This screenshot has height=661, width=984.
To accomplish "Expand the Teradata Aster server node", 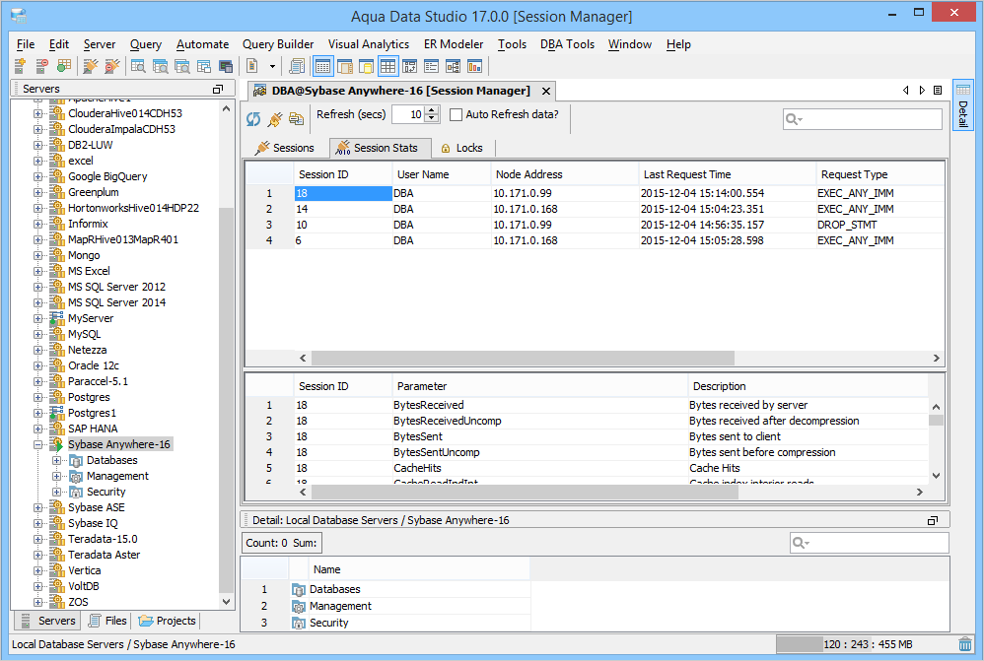I will point(38,555).
